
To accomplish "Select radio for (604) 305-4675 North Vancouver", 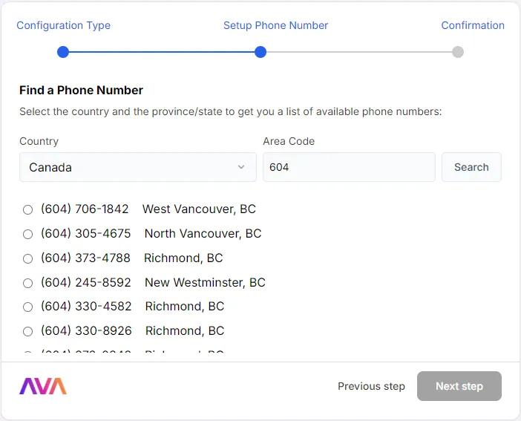I will click(x=28, y=234).
